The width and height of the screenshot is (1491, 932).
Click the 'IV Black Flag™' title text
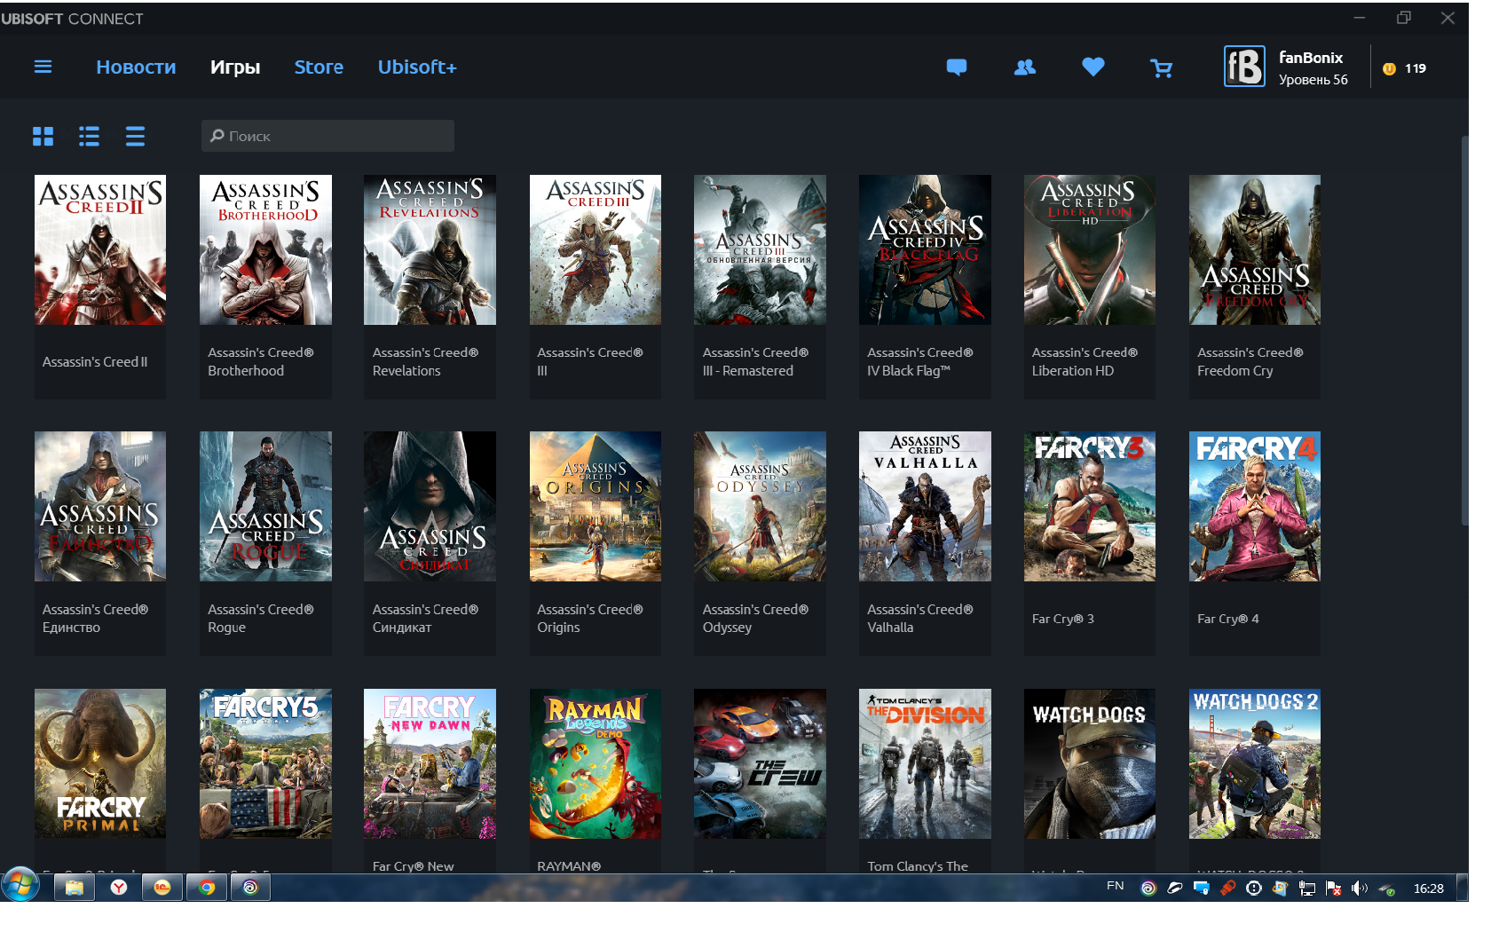(909, 371)
